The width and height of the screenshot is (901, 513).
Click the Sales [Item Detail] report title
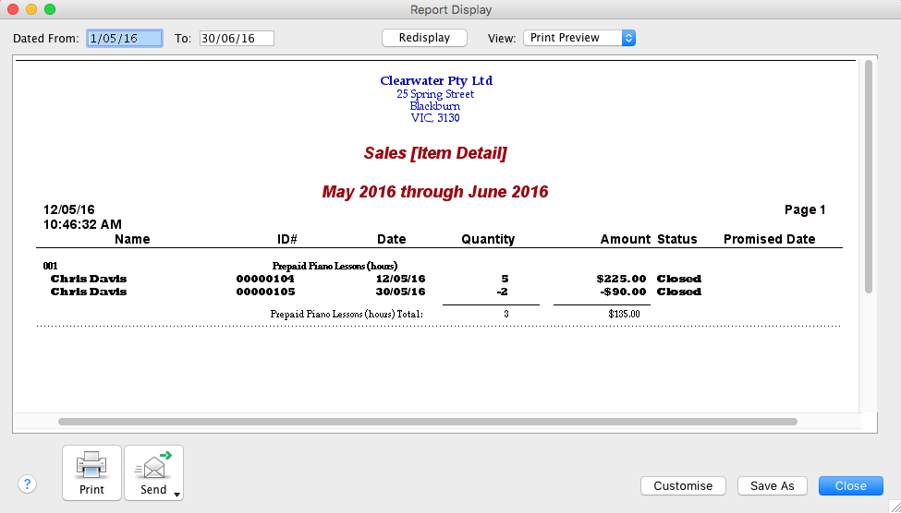click(435, 153)
